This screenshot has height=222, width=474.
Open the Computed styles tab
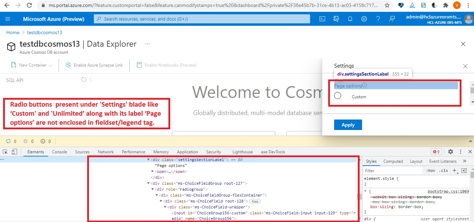393,161
